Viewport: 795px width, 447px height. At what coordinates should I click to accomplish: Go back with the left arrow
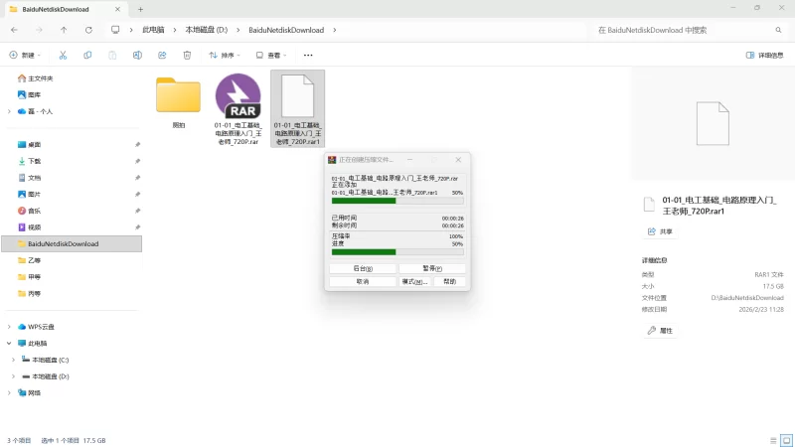coord(14,30)
